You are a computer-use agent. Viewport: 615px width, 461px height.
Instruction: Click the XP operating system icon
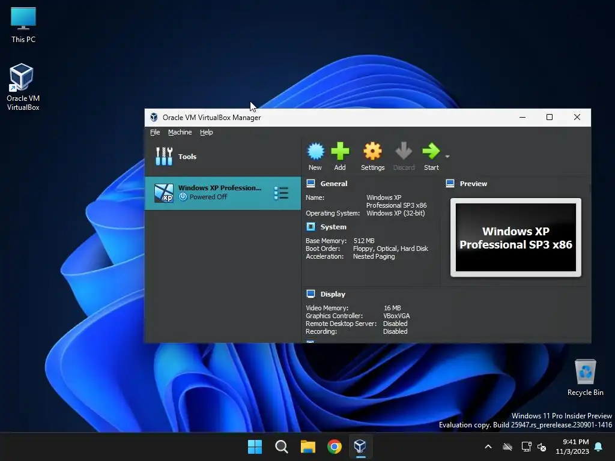(x=163, y=193)
